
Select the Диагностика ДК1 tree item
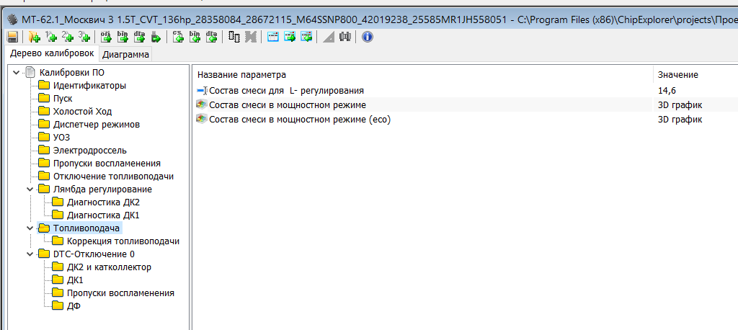[102, 215]
